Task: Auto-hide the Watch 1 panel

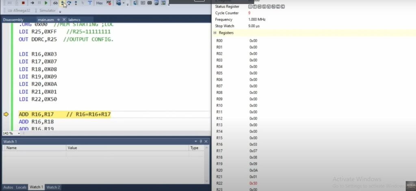Action: [201, 142]
